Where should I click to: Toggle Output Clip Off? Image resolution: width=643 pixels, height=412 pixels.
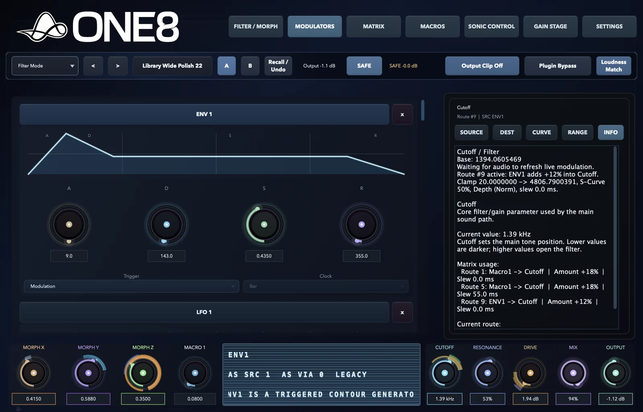coord(482,66)
